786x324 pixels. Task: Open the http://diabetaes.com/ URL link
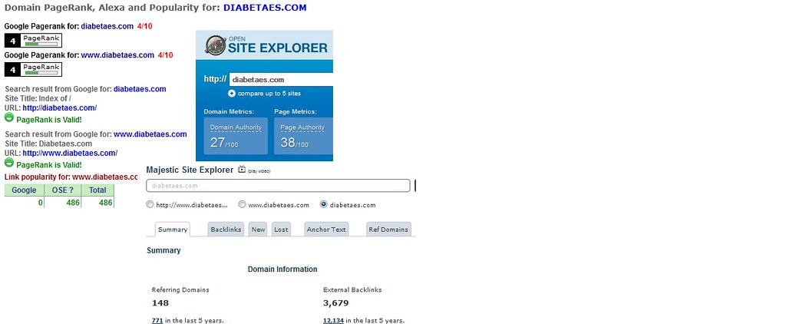60,107
